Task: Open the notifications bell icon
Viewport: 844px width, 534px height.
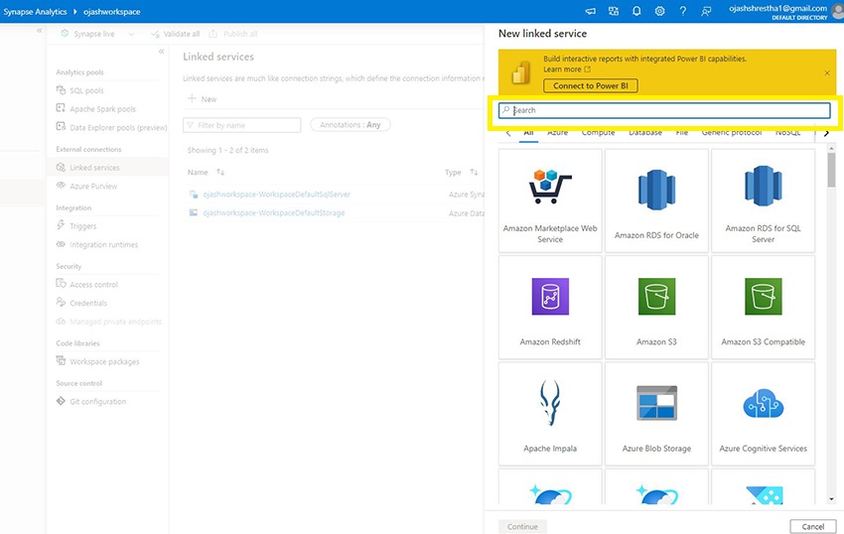Action: click(636, 11)
